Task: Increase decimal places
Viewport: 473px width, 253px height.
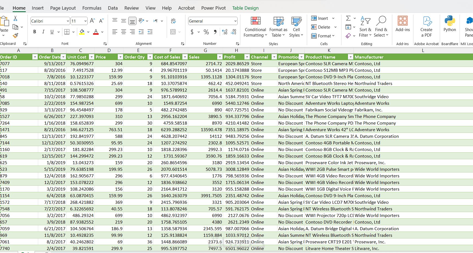Action: tap(225, 32)
